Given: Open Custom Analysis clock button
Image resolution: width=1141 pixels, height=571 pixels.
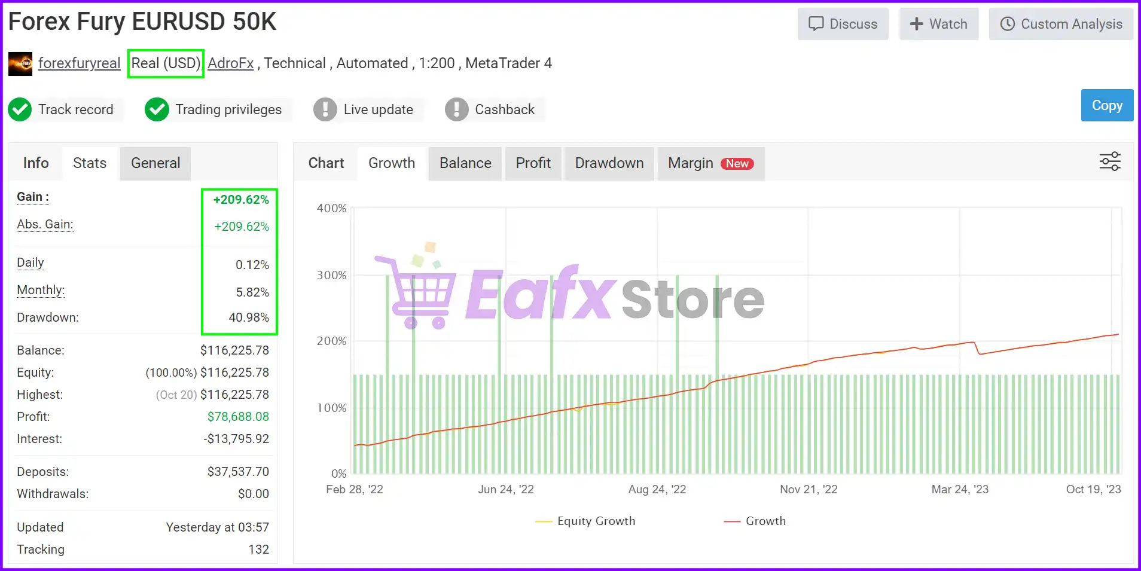Looking at the screenshot, I should tap(1061, 24).
